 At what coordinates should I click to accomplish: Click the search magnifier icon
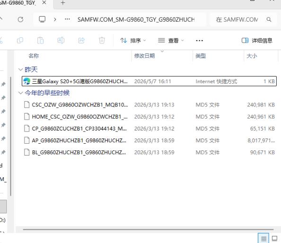269,19
